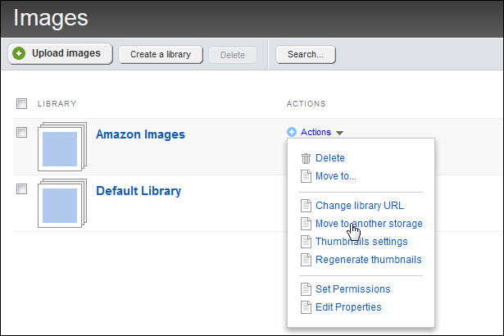
Task: Choose Move to another storage
Action: coord(369,224)
